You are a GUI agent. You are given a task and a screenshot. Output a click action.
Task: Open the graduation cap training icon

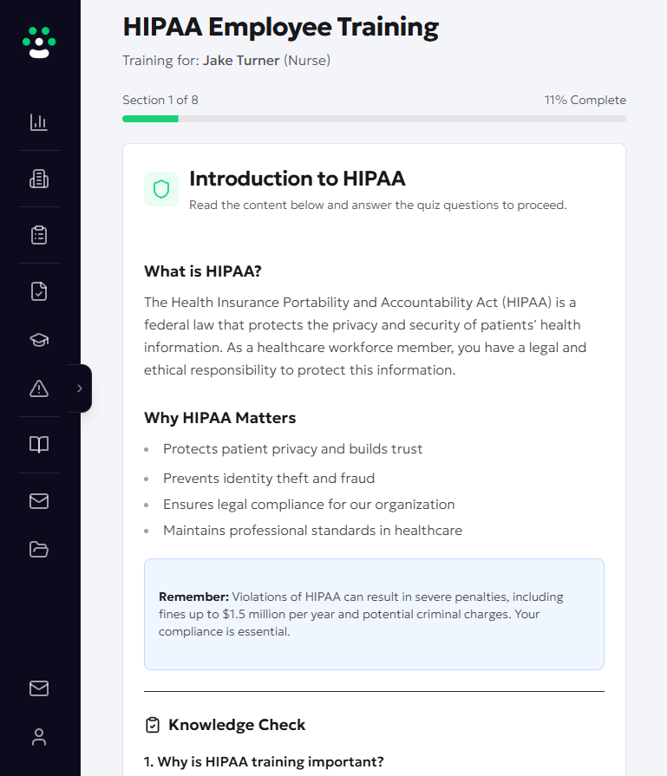pyautogui.click(x=39, y=340)
